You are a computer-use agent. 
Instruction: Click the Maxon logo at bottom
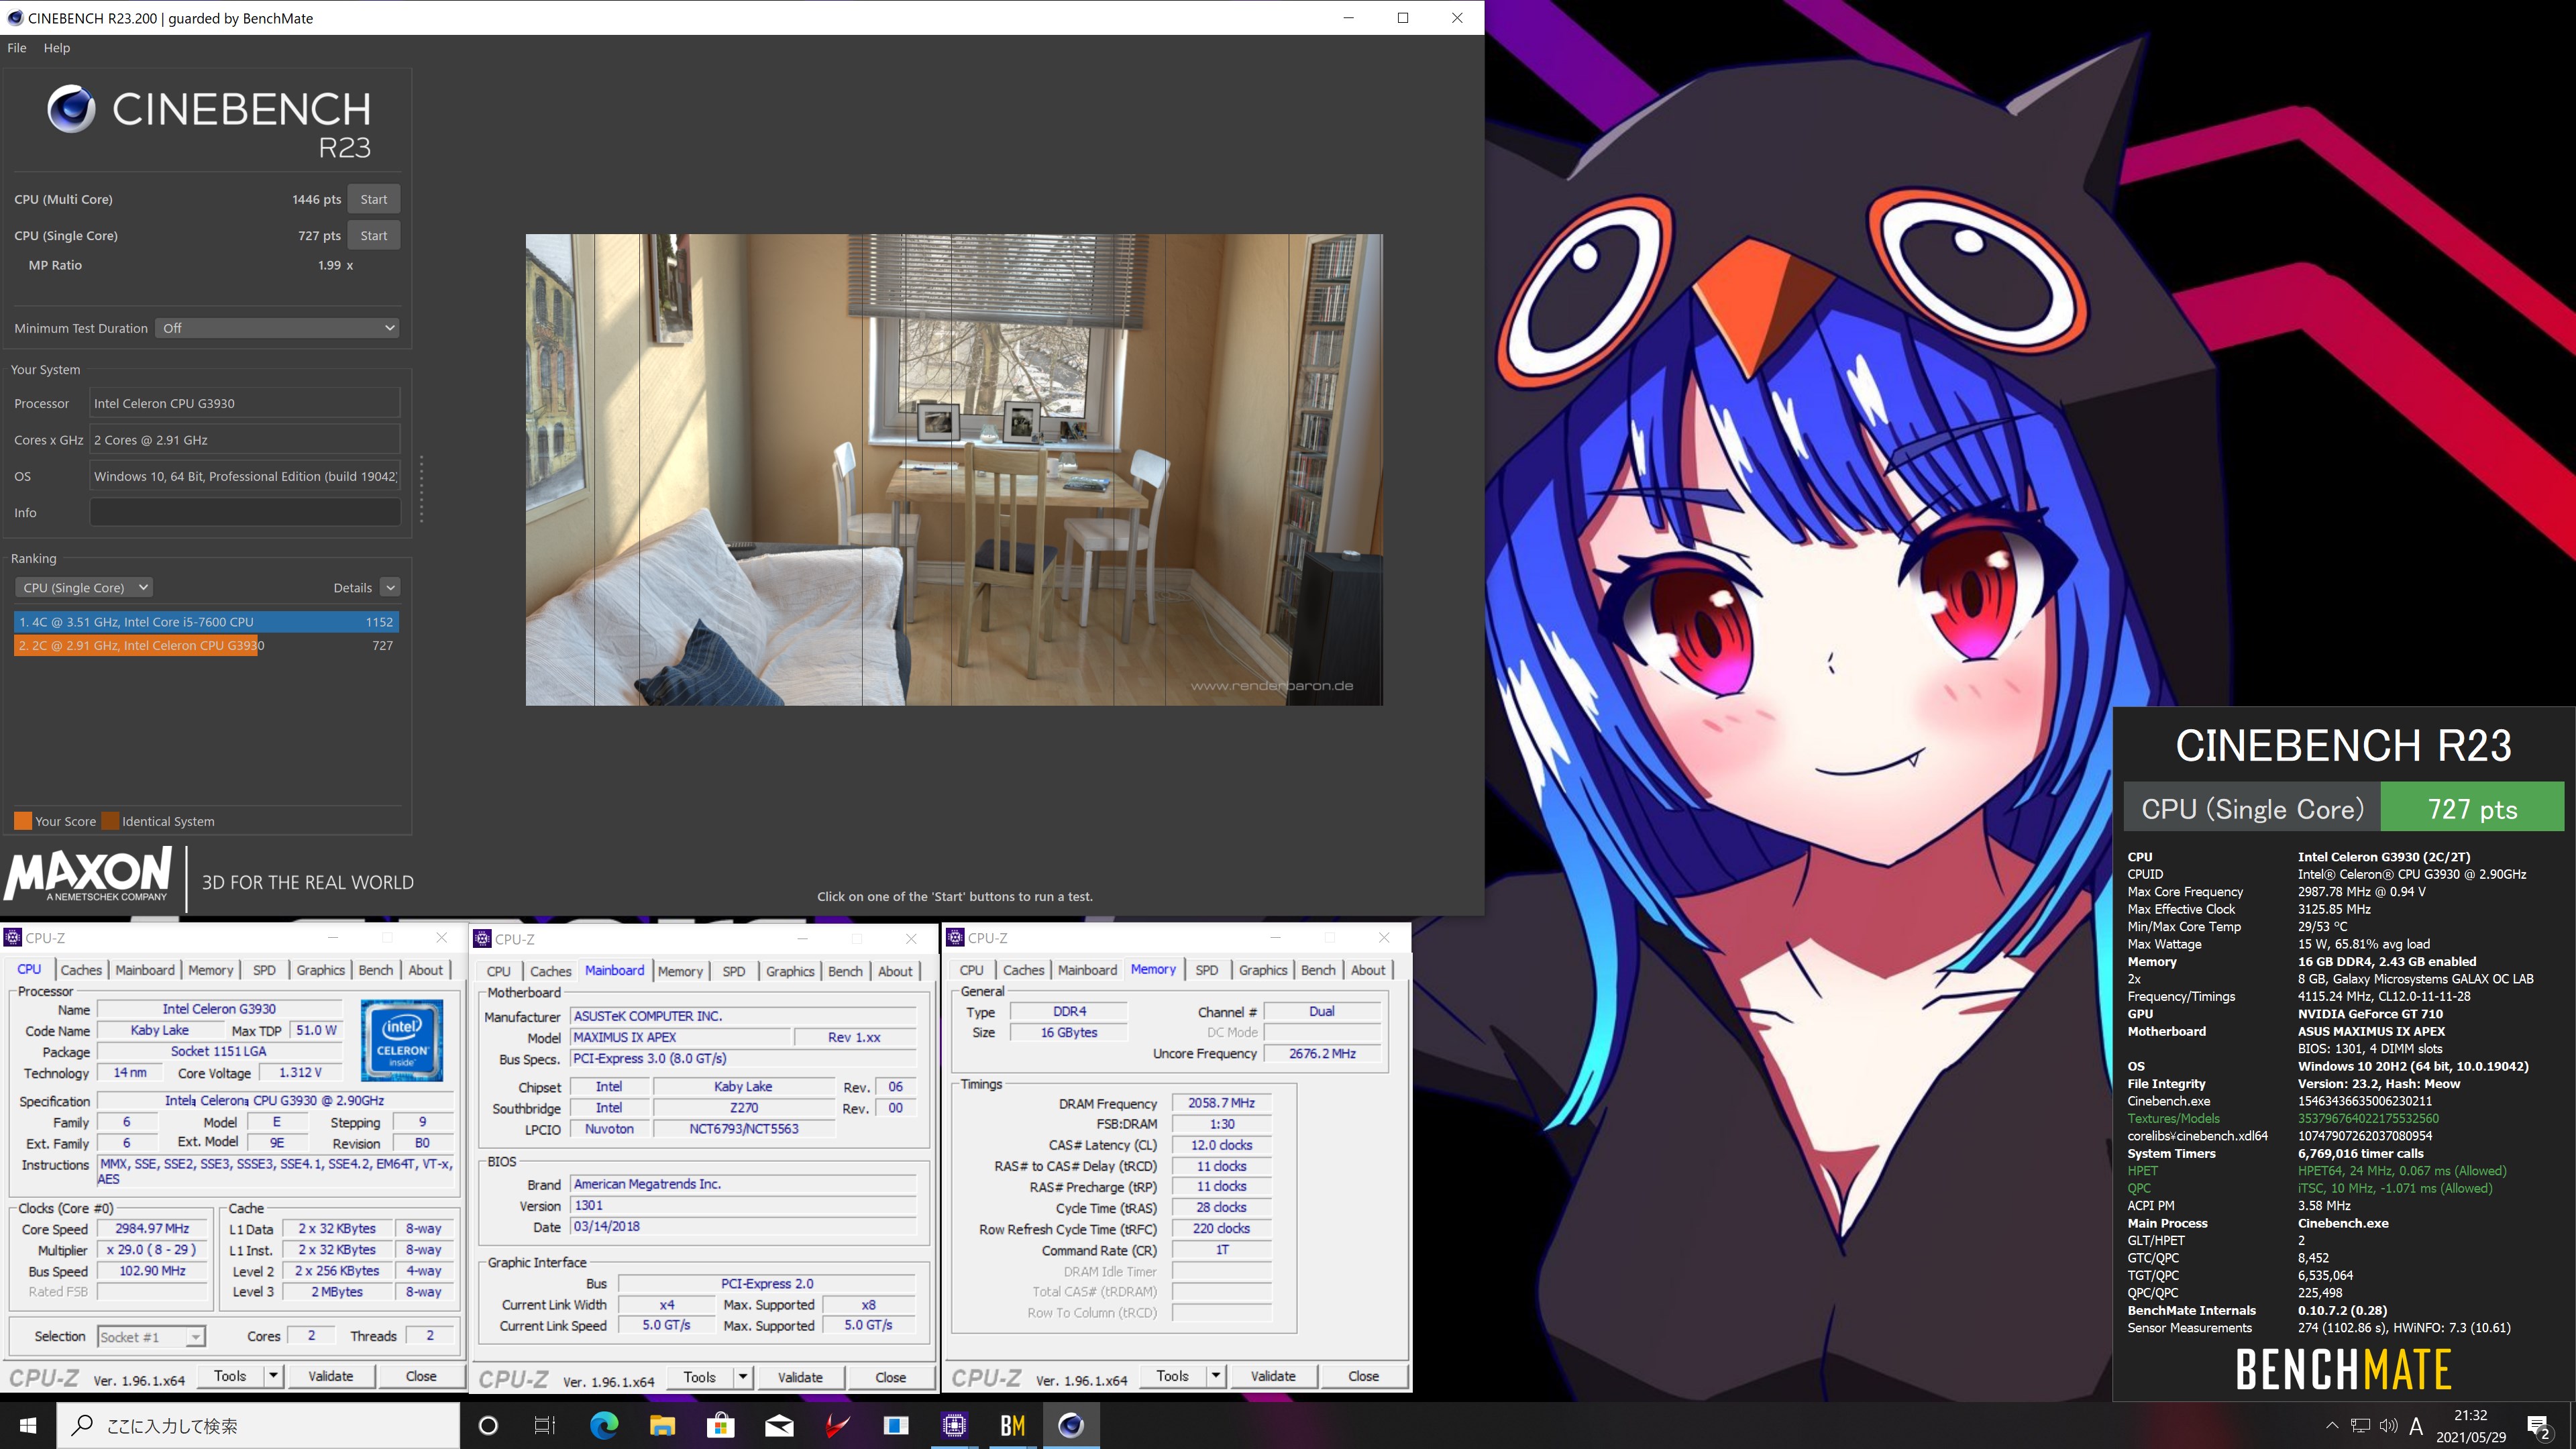tap(88, 875)
